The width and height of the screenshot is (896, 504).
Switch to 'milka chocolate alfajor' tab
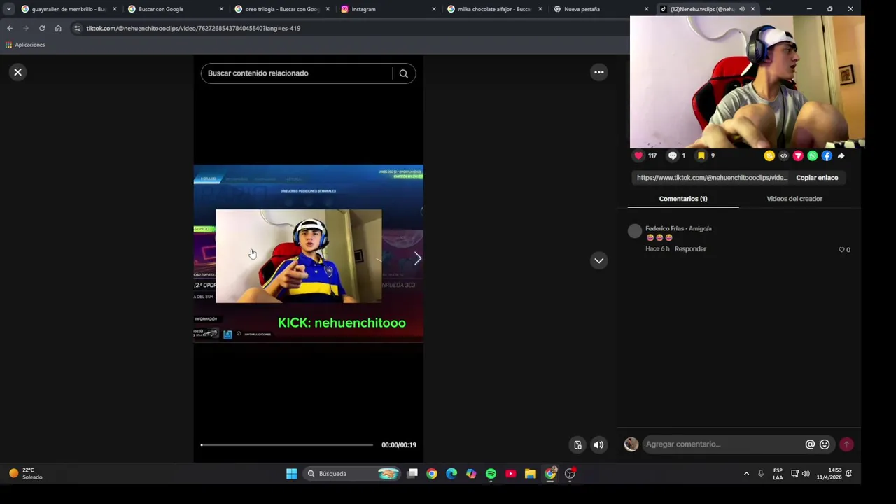point(493,9)
